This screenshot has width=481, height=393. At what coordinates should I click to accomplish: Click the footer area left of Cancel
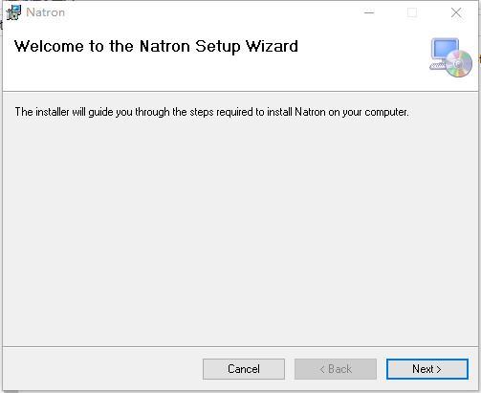[x=102, y=369]
